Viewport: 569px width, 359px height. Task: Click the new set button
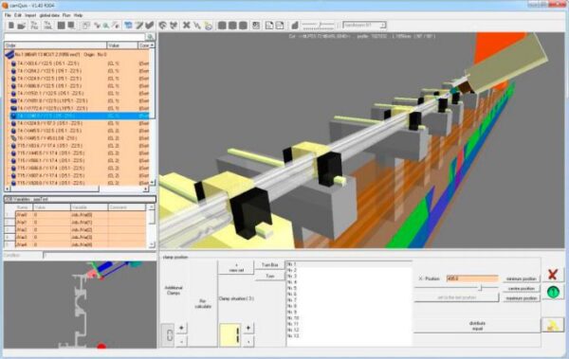pyautogui.click(x=236, y=268)
